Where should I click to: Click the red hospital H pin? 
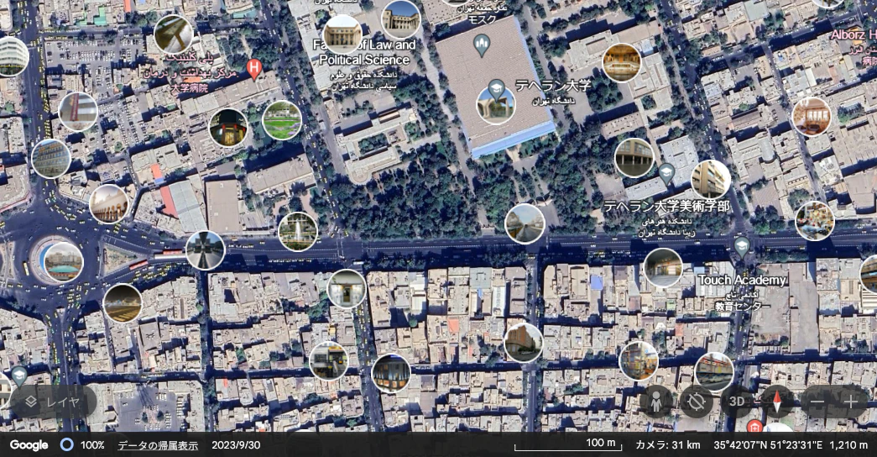(254, 70)
